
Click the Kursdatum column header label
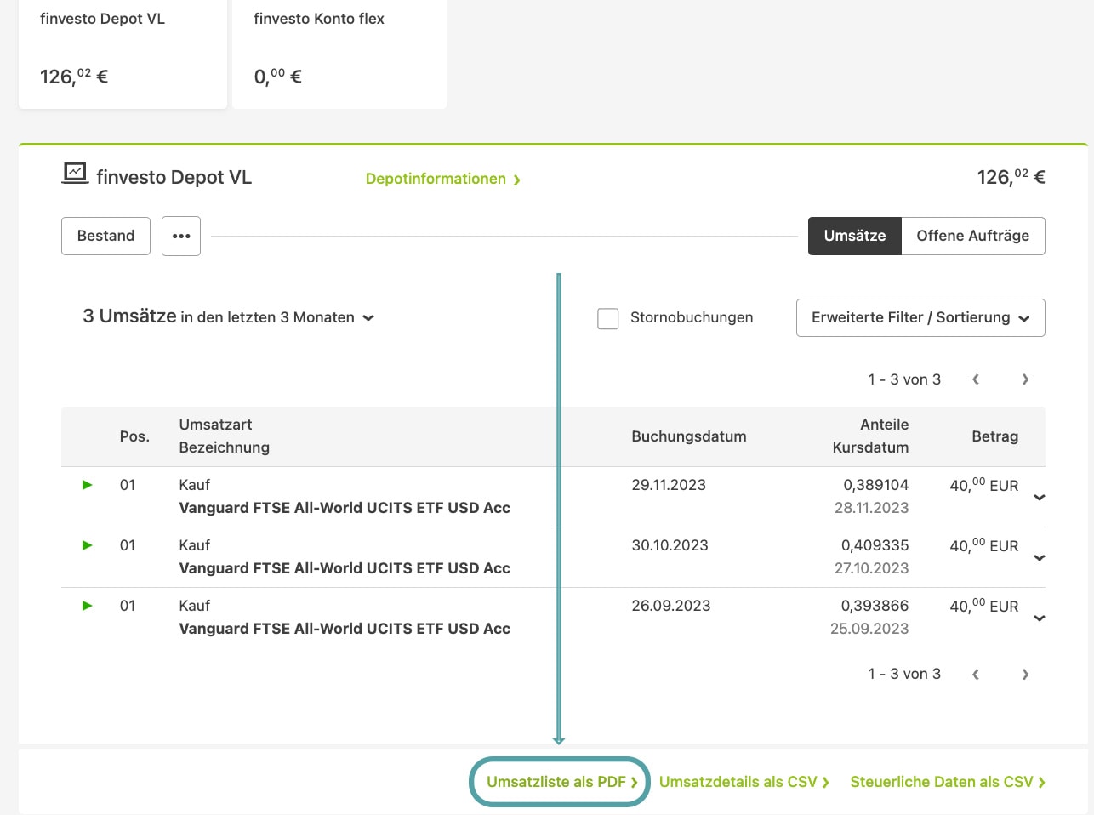(870, 447)
